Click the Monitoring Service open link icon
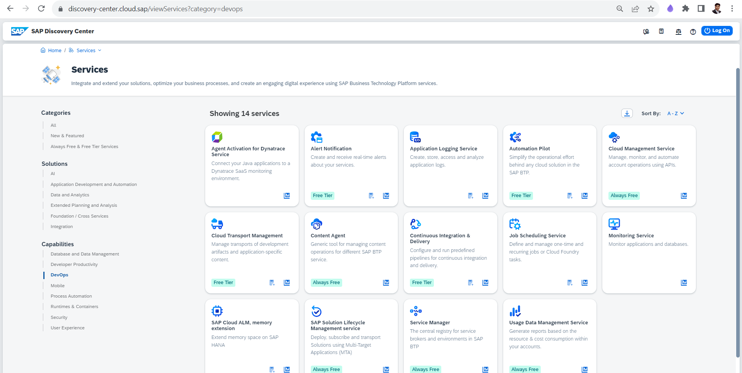 (x=684, y=283)
